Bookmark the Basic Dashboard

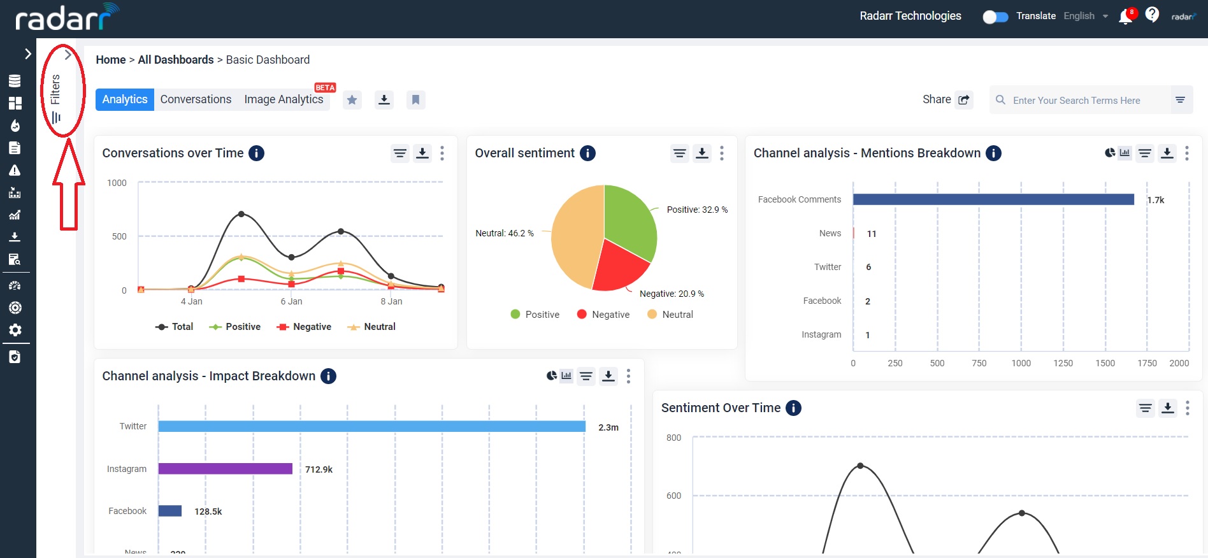pyautogui.click(x=415, y=99)
